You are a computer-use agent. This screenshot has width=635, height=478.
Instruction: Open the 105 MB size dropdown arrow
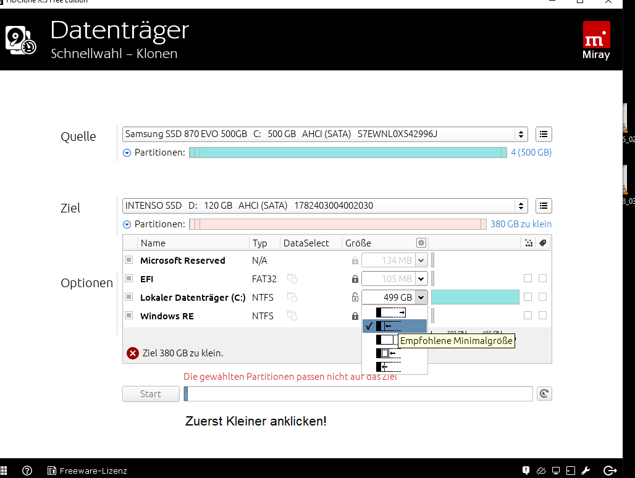click(421, 279)
